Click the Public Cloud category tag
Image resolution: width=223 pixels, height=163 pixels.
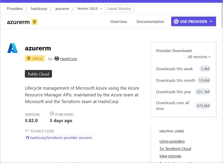point(38,74)
